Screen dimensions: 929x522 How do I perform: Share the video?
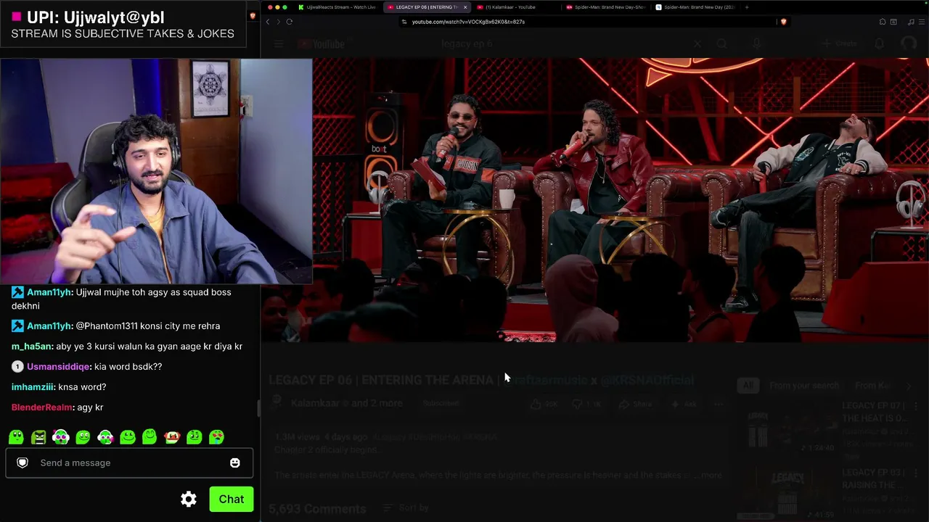click(636, 404)
